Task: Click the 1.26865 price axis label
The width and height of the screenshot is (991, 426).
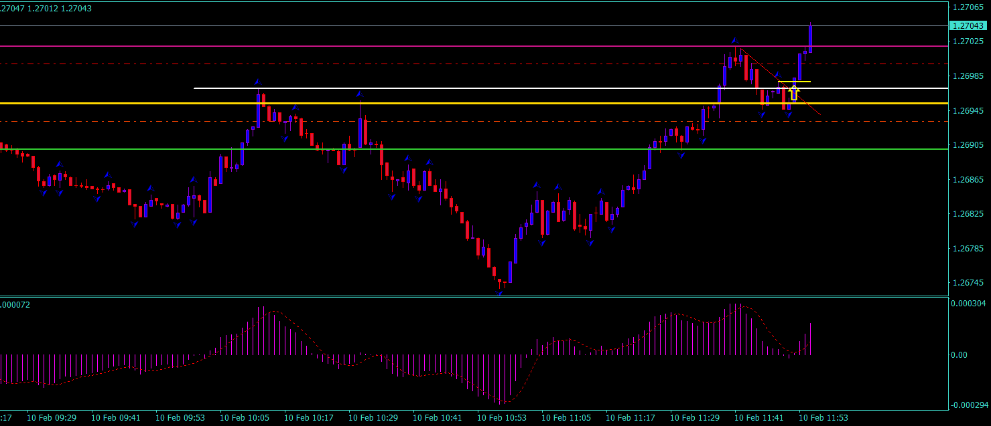Action: 967,180
